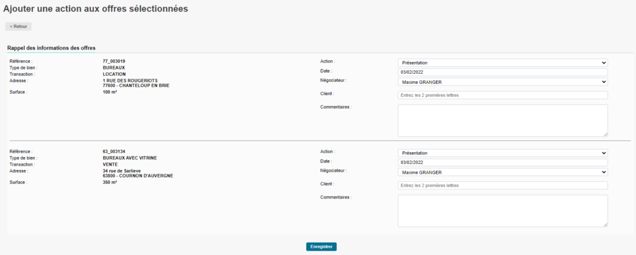Click Commentaires text area for offer 63_003134
This screenshot has height=255, width=636.
502,211
